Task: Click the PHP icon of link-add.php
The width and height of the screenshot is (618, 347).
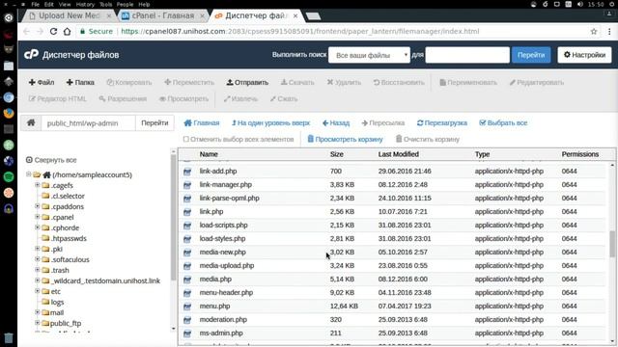Action: pos(187,172)
